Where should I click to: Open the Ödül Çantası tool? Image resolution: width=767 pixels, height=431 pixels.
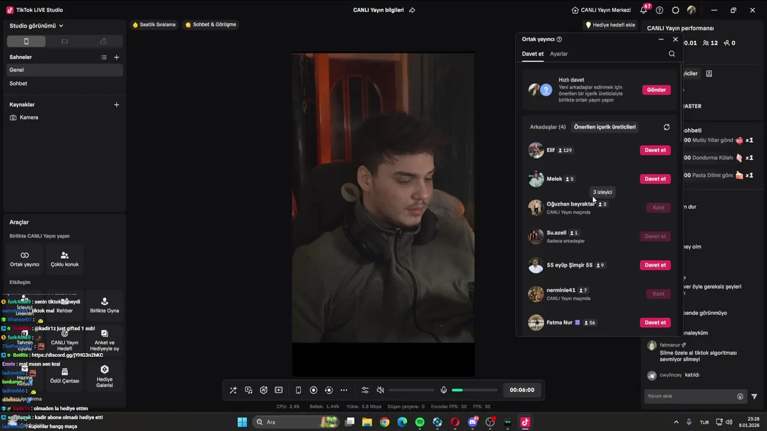(x=65, y=375)
